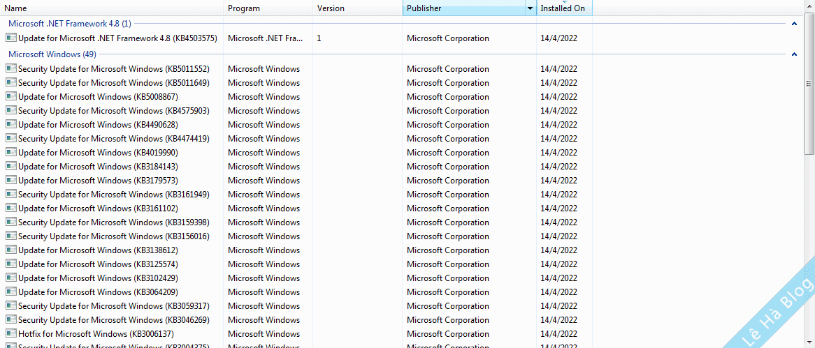The width and height of the screenshot is (815, 348).
Task: Sort list by Publisher column header
Action: click(463, 8)
